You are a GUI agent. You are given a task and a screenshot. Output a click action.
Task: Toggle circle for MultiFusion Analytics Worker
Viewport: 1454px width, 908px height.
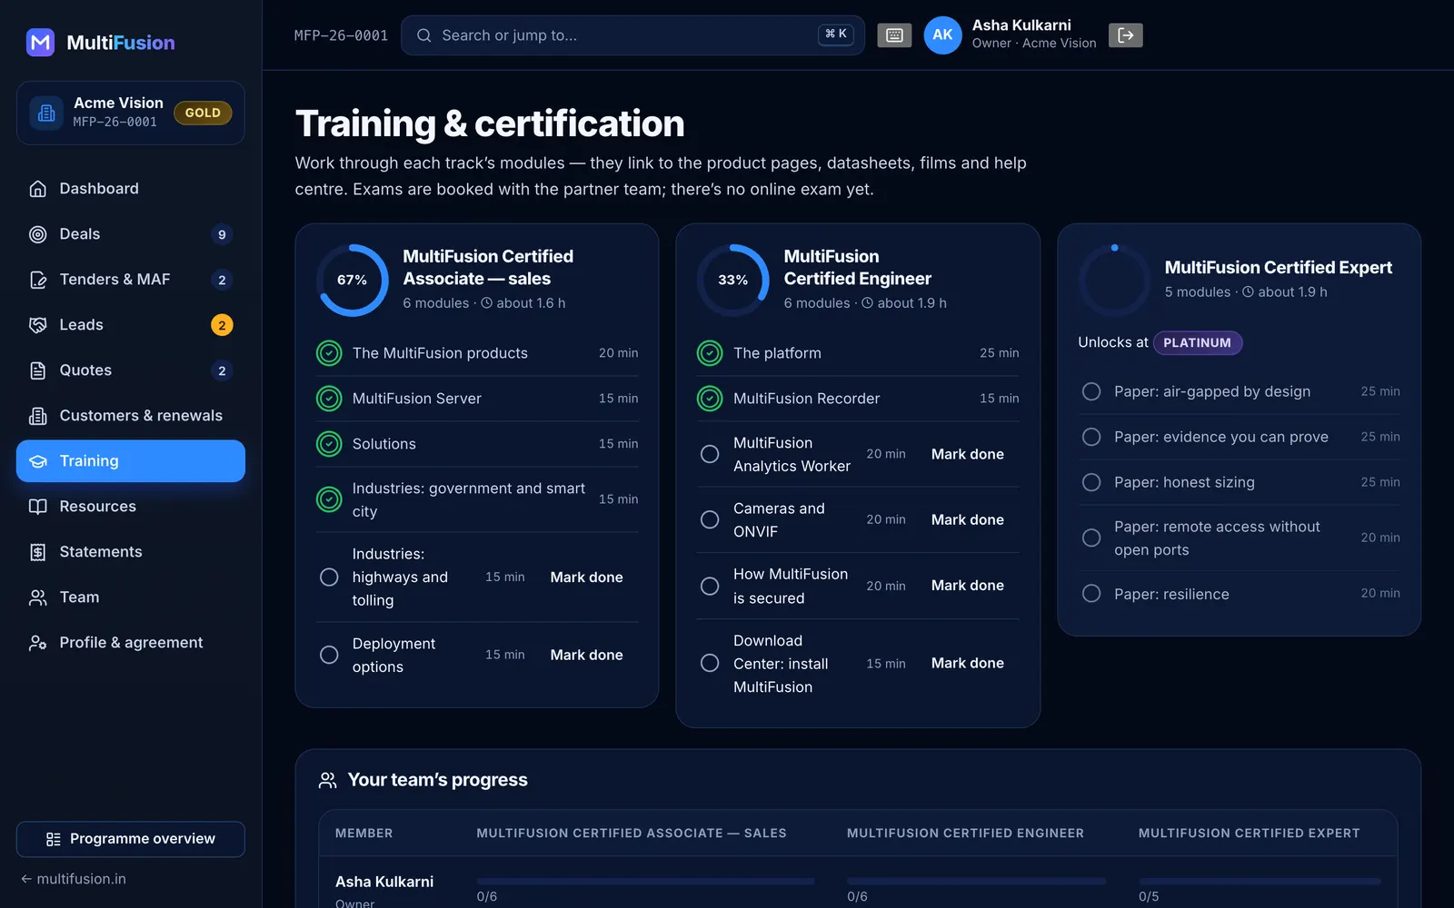coord(710,454)
